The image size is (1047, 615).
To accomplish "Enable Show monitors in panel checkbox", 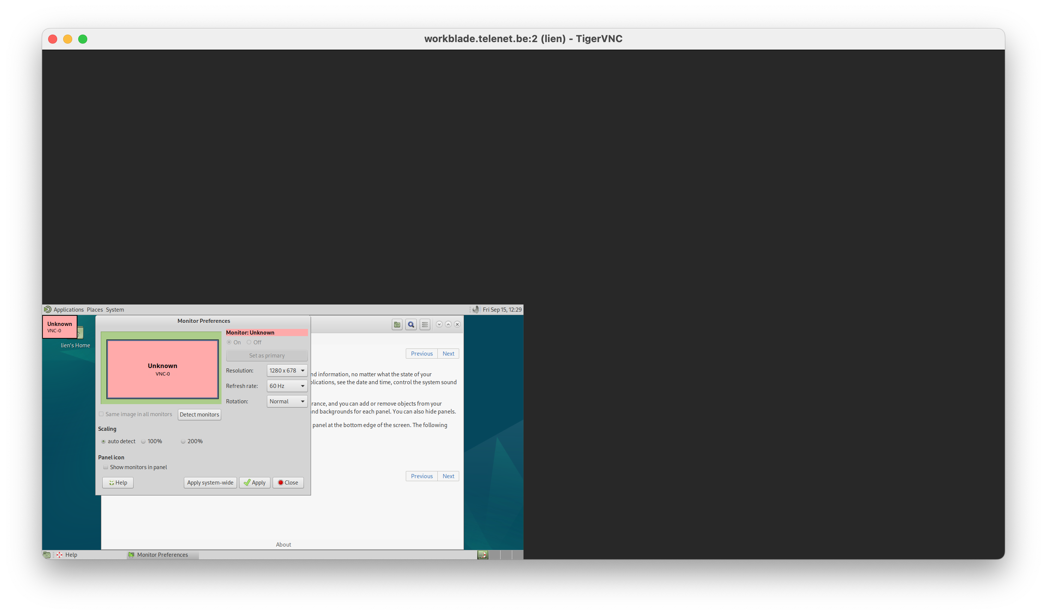I will point(106,467).
